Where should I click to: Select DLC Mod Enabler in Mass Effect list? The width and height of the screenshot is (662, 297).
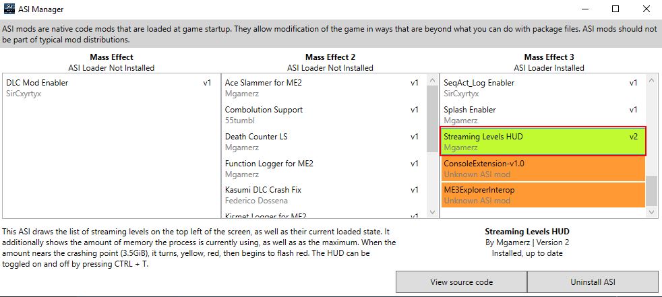point(109,88)
